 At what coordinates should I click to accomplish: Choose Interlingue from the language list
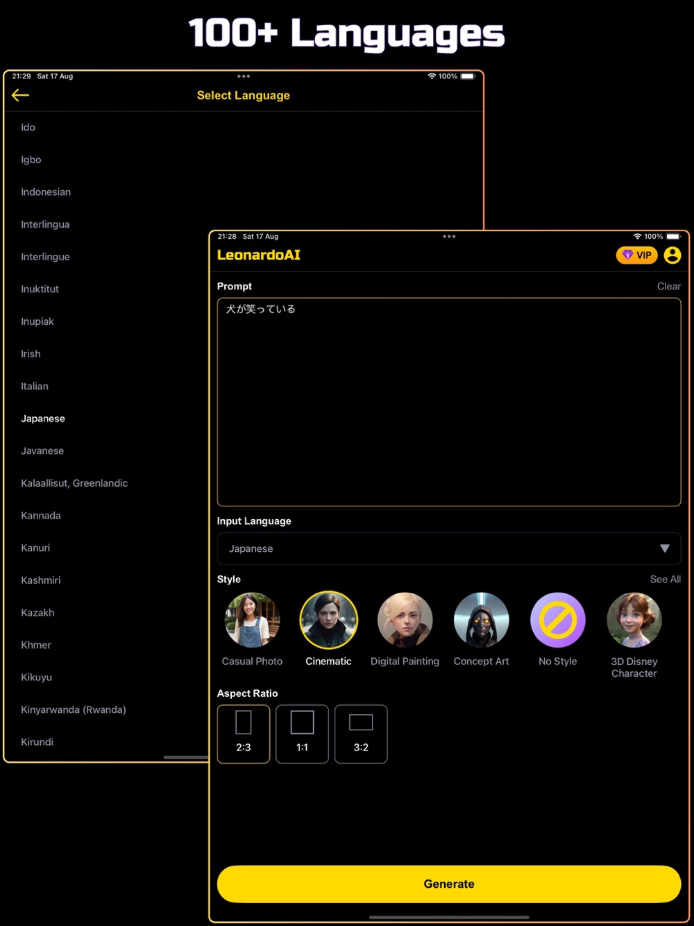pos(45,257)
